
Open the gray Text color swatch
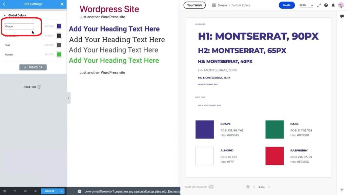coord(59,45)
